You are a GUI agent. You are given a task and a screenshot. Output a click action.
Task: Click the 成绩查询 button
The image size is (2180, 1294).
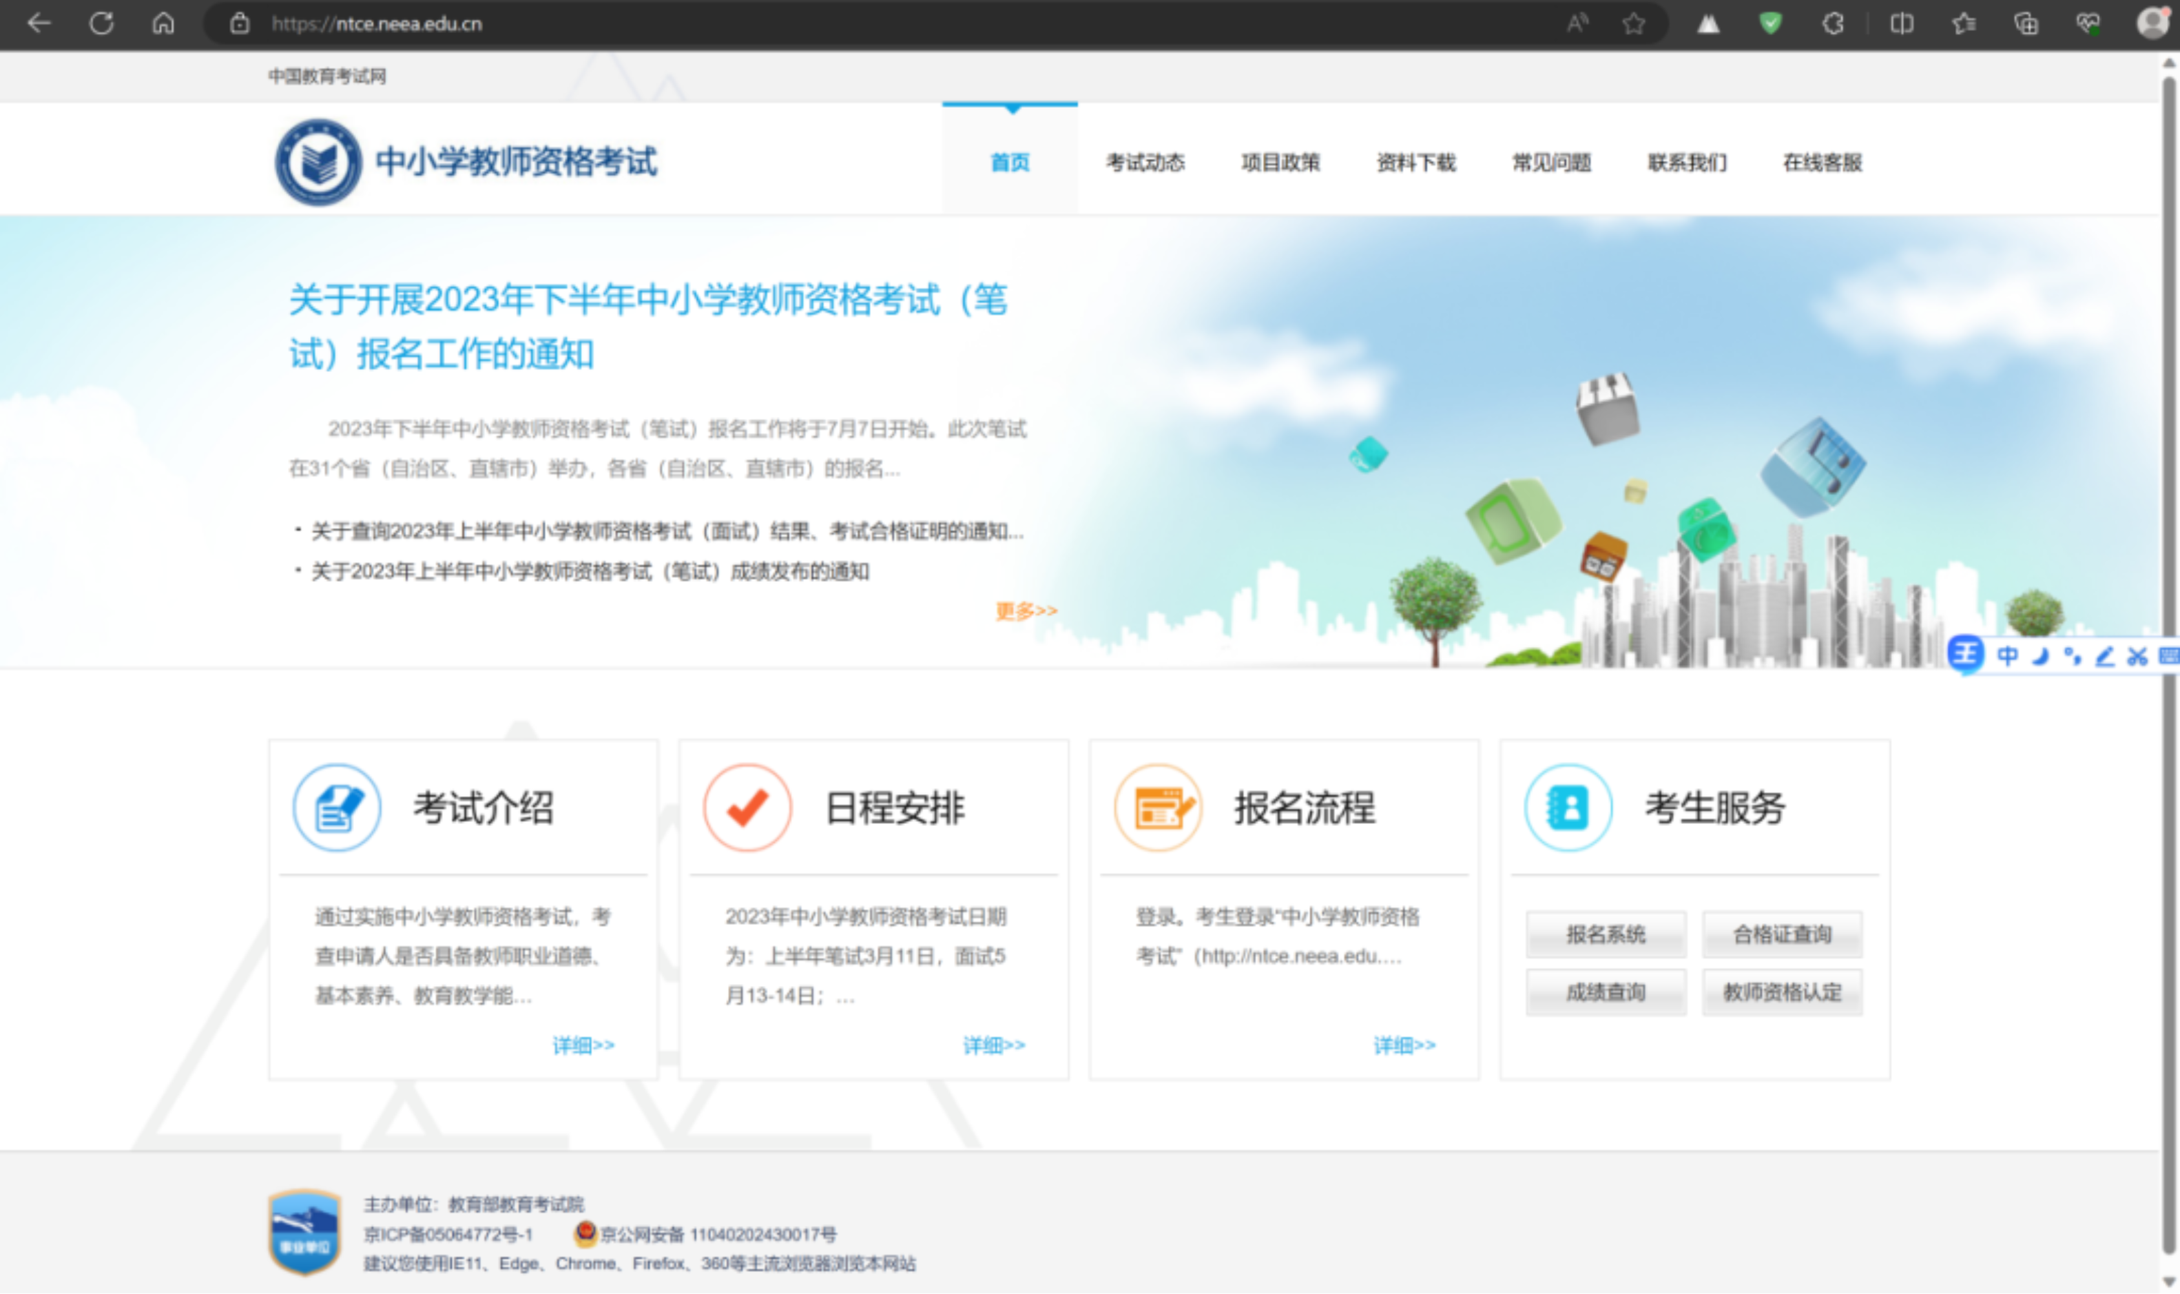click(x=1605, y=992)
